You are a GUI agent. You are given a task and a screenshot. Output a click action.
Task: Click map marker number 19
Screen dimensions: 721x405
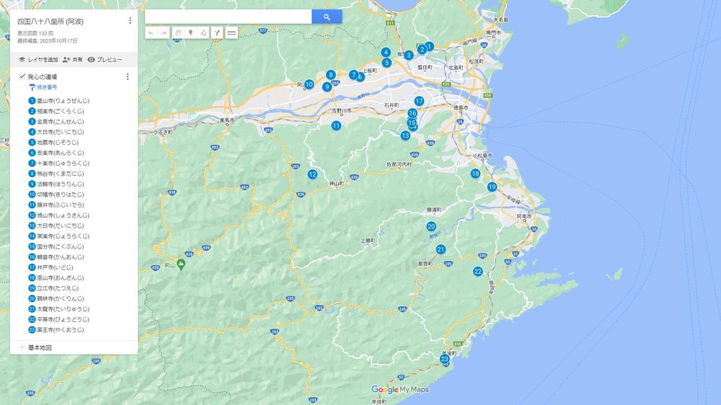[492, 187]
